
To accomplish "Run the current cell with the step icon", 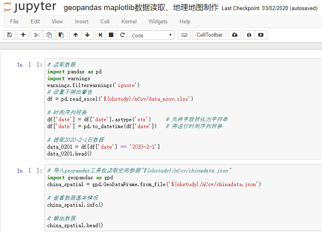I will click(x=100, y=35).
